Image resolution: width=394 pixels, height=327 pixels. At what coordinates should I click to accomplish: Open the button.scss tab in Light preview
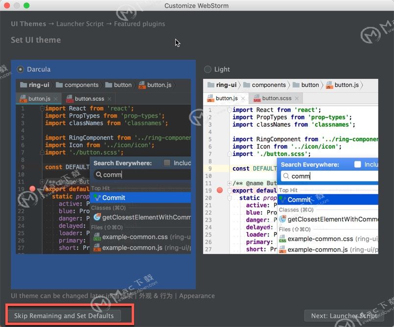(x=276, y=98)
